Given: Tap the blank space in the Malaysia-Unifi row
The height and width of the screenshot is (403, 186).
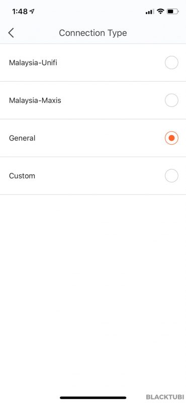Looking at the screenshot, I should pyautogui.click(x=110, y=62).
